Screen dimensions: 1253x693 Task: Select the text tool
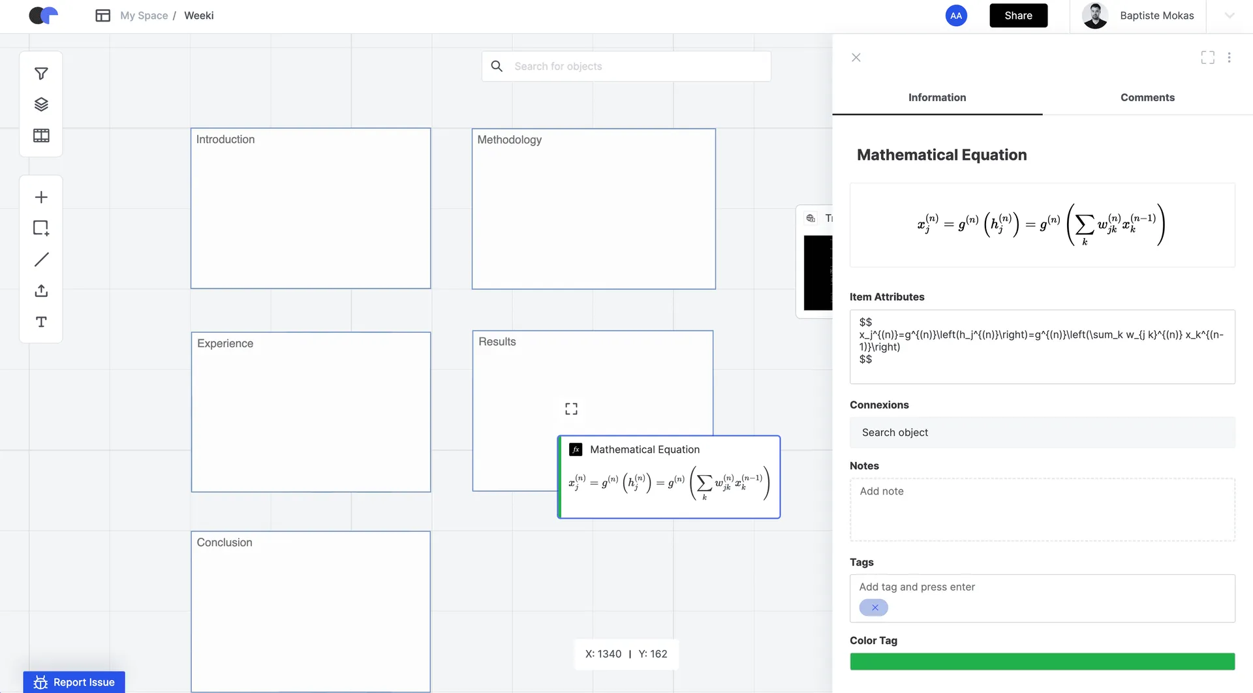41,322
